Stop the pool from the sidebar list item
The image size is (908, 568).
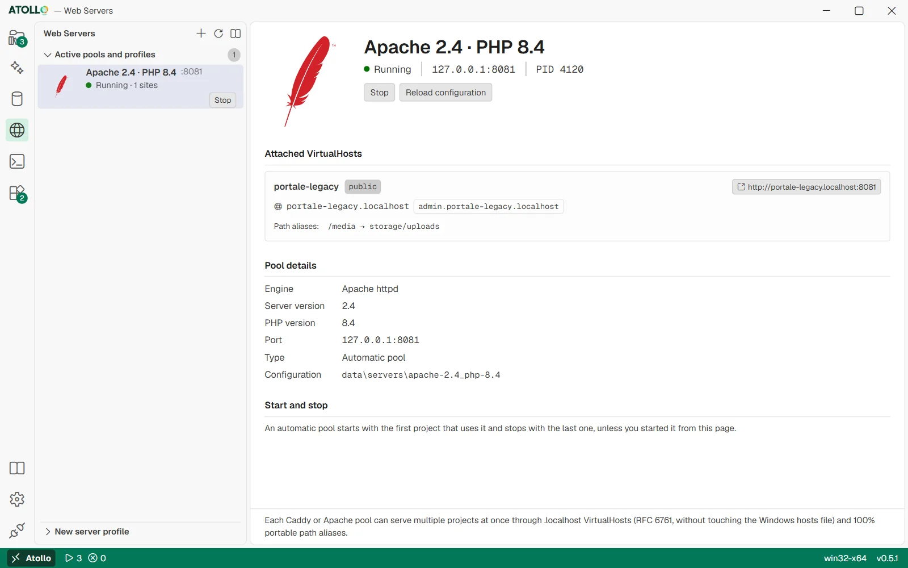click(x=223, y=100)
